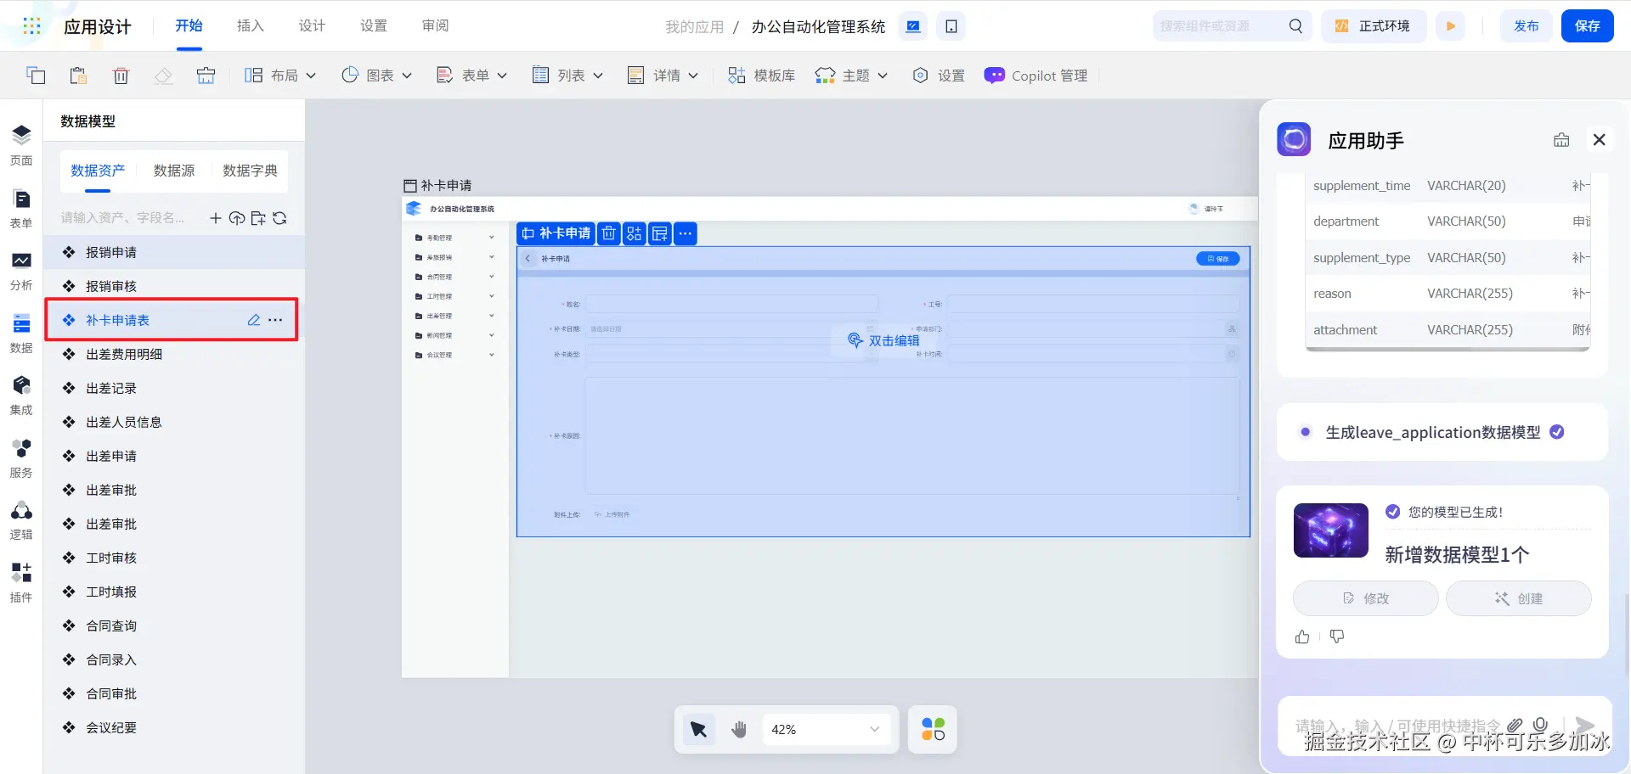Screen dimensions: 1631x774
Task: Open 表单 in left sidebar
Action: tap(21, 209)
